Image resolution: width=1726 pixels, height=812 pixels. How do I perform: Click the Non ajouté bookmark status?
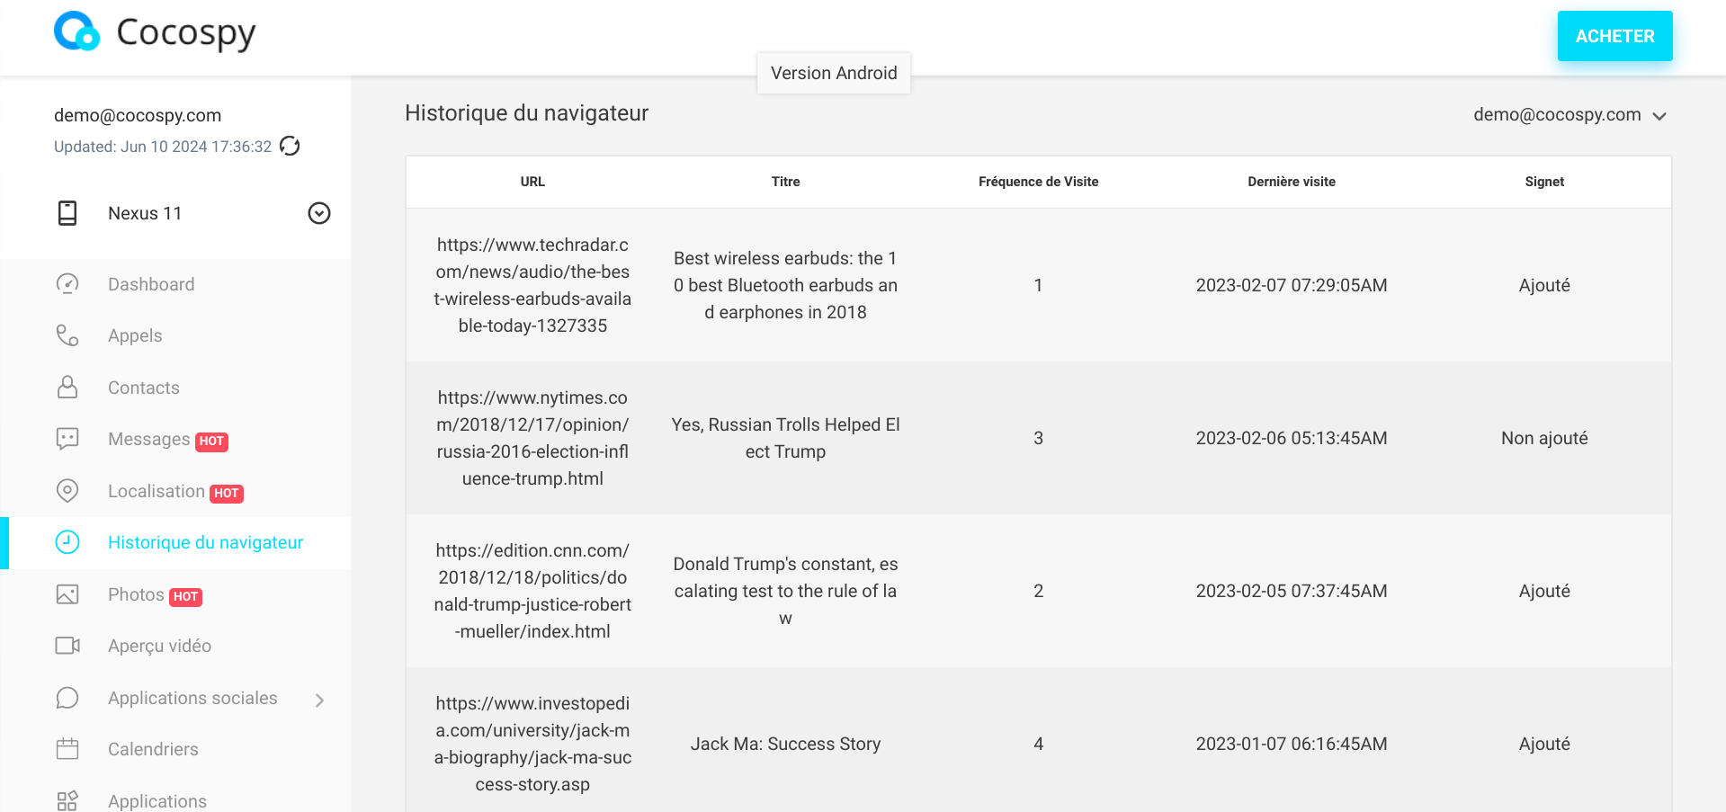click(x=1544, y=438)
